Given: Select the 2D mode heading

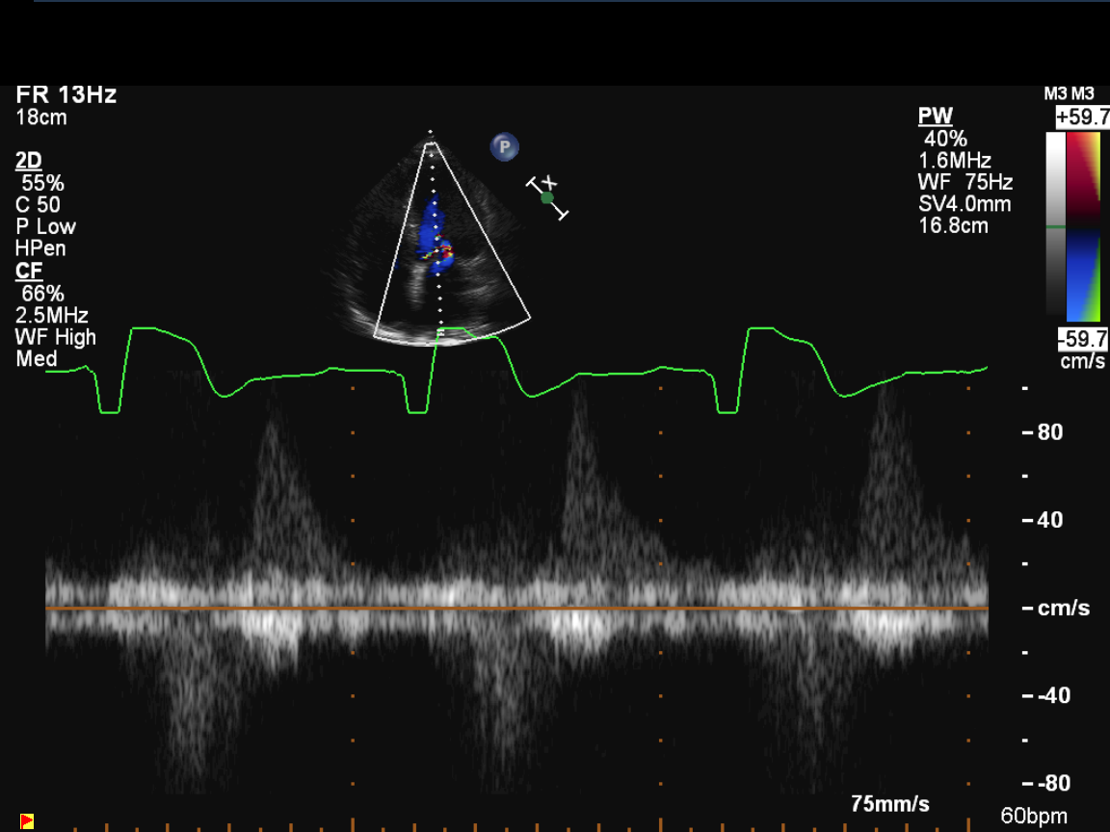Looking at the screenshot, I should [x=29, y=161].
